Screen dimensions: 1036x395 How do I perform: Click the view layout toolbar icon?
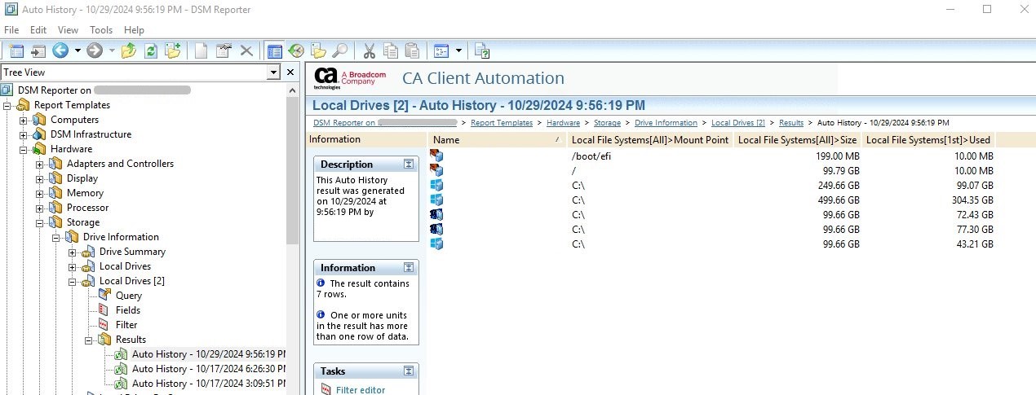(441, 50)
